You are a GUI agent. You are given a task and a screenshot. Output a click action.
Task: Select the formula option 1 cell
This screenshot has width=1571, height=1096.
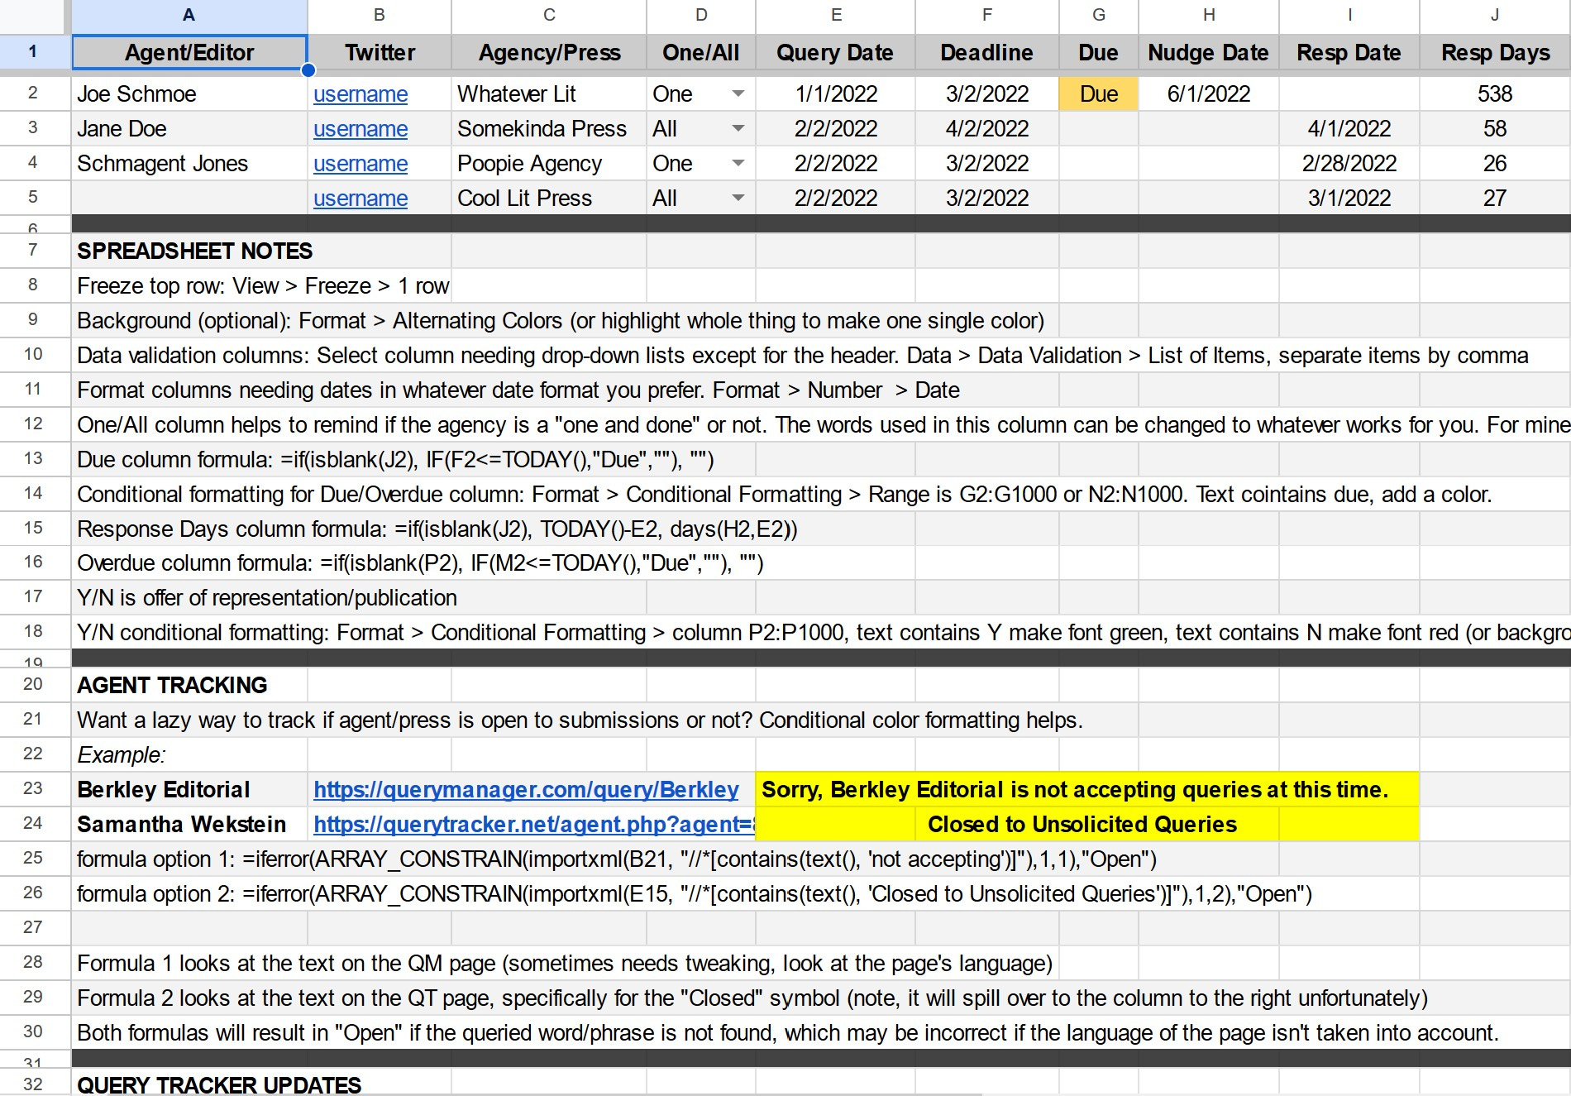[x=616, y=859]
